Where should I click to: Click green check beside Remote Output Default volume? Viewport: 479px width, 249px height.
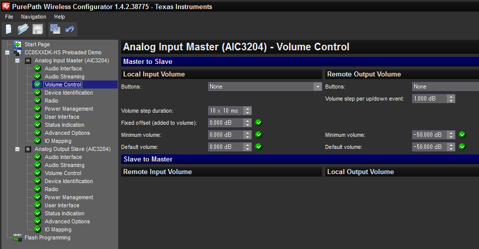462,147
